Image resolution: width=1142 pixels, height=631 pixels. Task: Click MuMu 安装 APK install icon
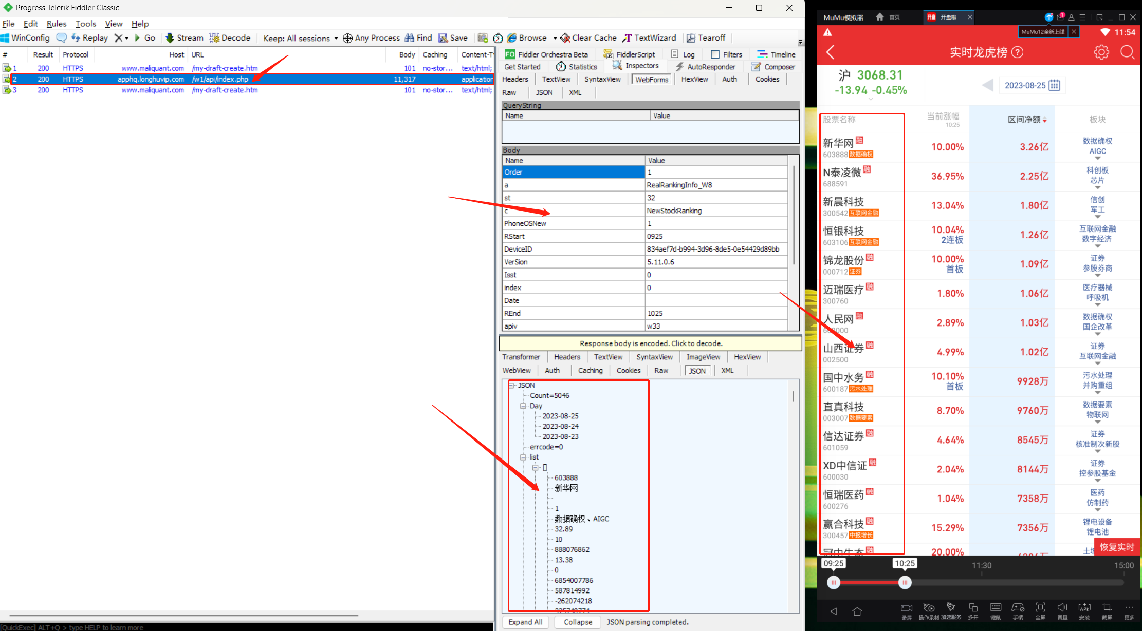click(1084, 610)
